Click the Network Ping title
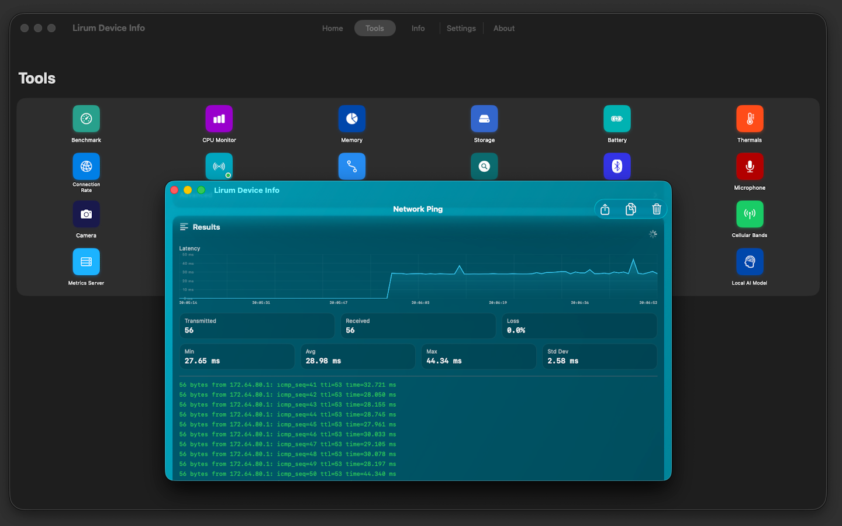The image size is (842, 526). 418,209
